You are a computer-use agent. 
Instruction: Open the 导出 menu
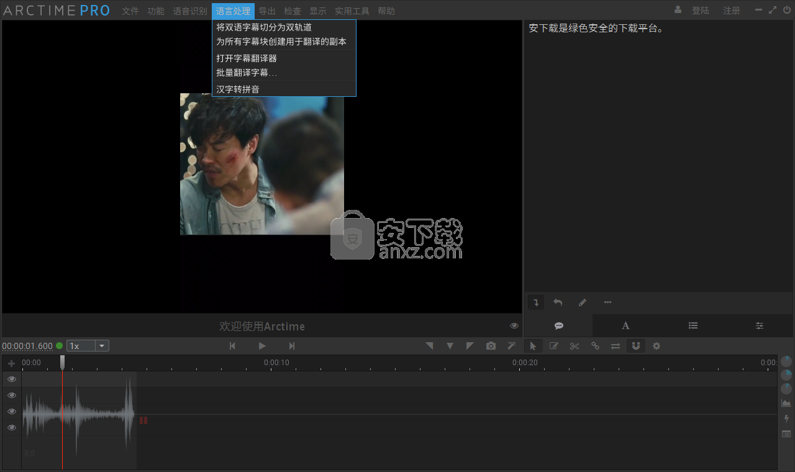coord(267,11)
